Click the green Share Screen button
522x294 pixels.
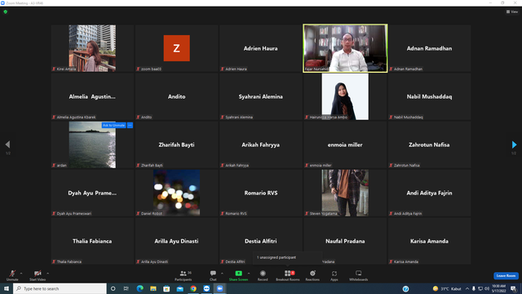[x=238, y=275]
